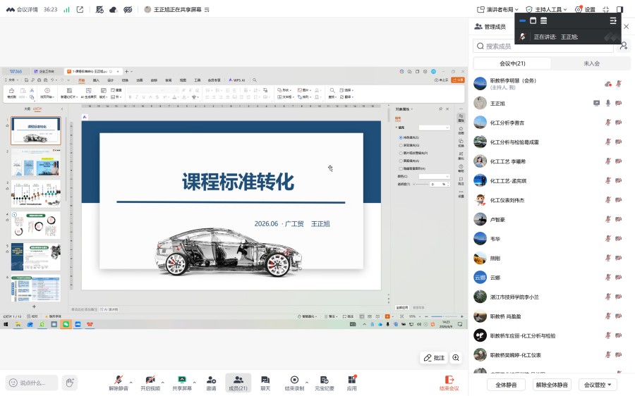Click the crossed-out eye icon in top bar
This screenshot has height=396, width=635.
pyautogui.click(x=128, y=9)
